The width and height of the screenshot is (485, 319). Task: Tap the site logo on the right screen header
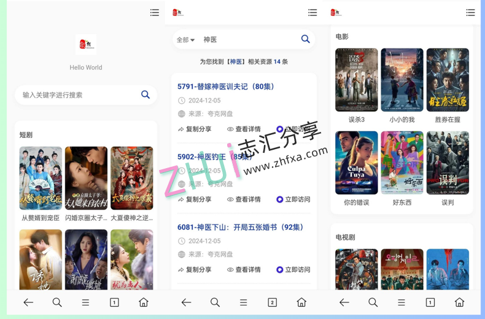pos(336,12)
